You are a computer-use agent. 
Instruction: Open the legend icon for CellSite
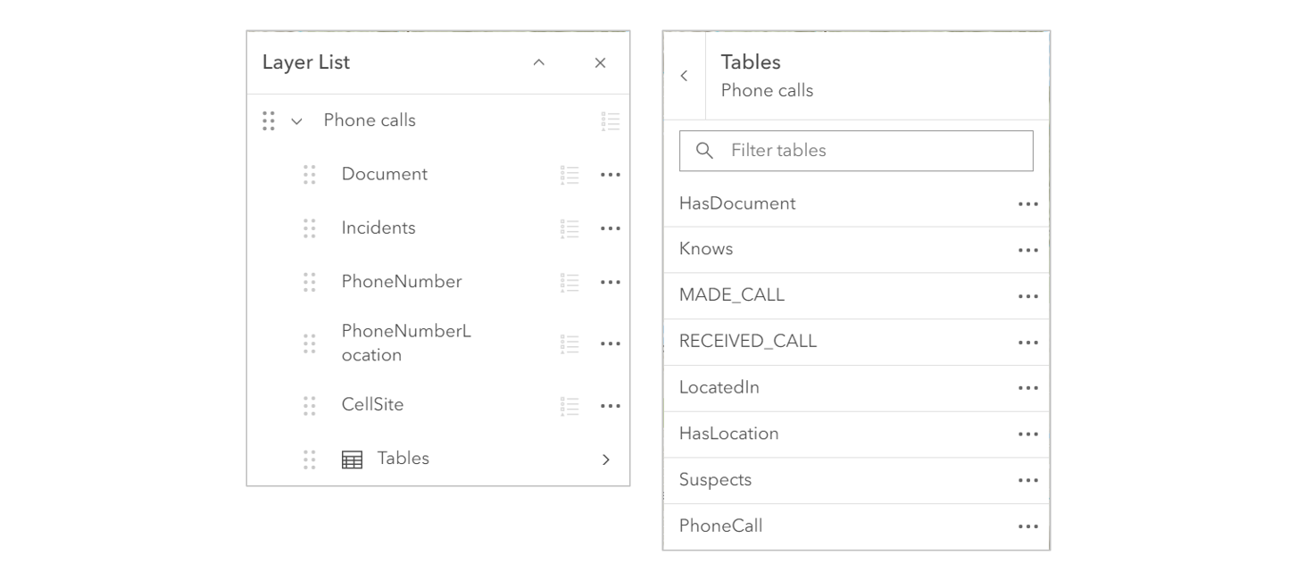click(569, 405)
